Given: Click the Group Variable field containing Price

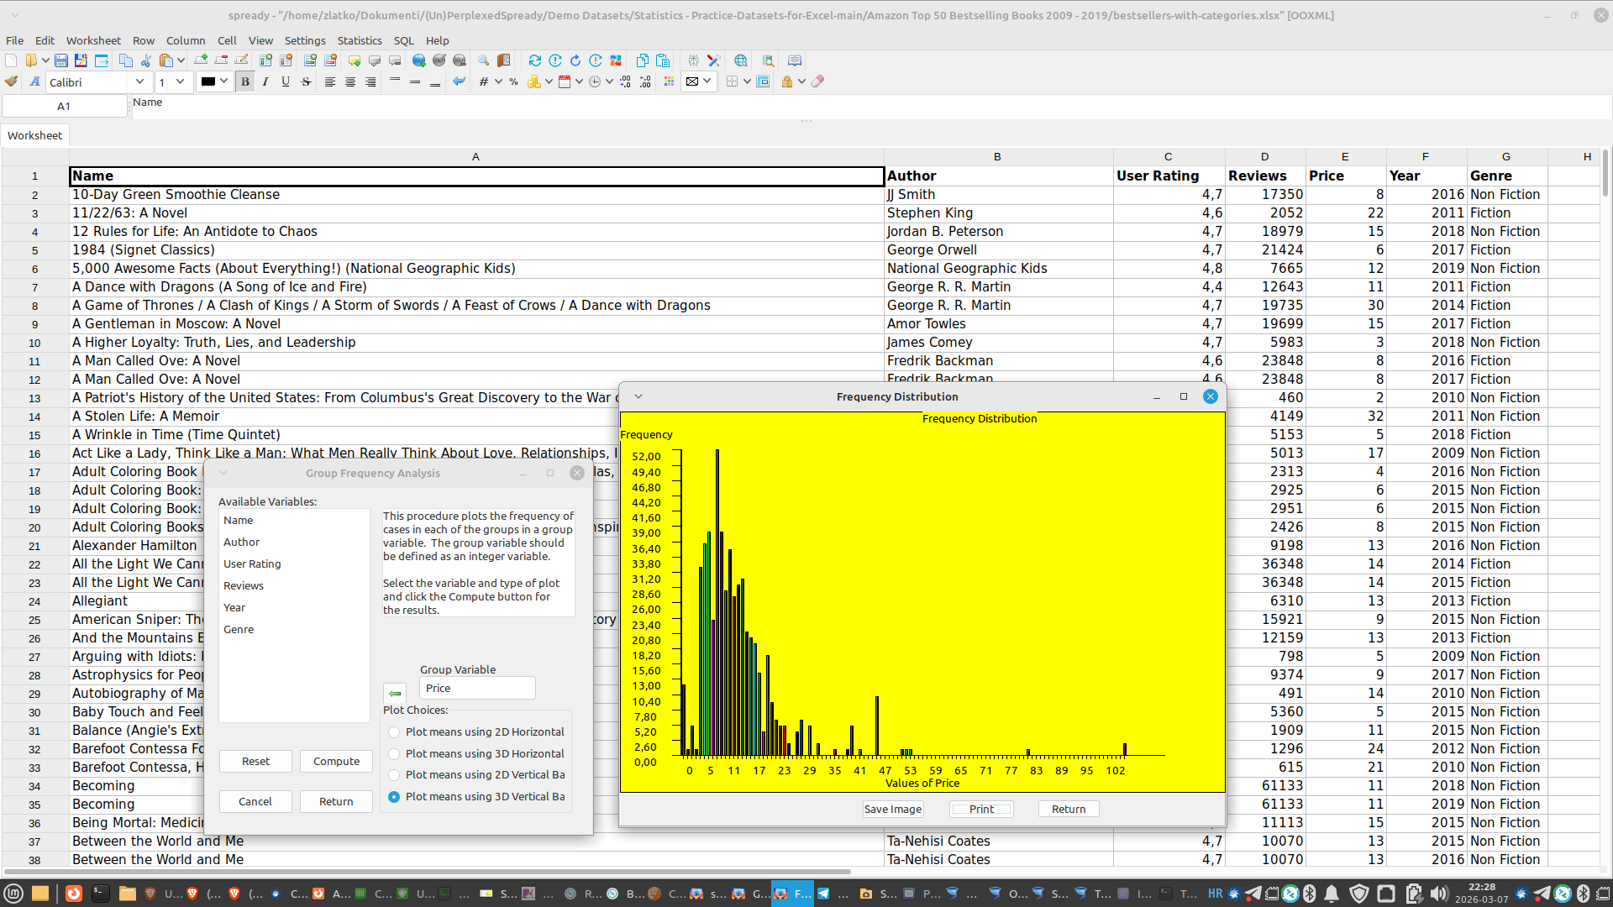Looking at the screenshot, I should tap(476, 688).
